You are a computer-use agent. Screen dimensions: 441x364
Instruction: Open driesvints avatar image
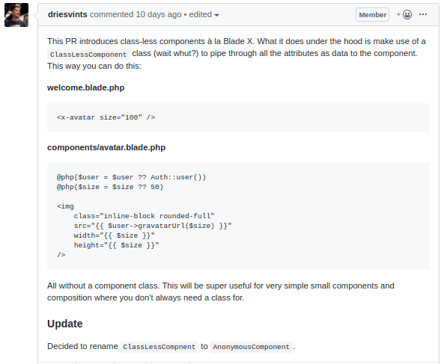pos(16,15)
